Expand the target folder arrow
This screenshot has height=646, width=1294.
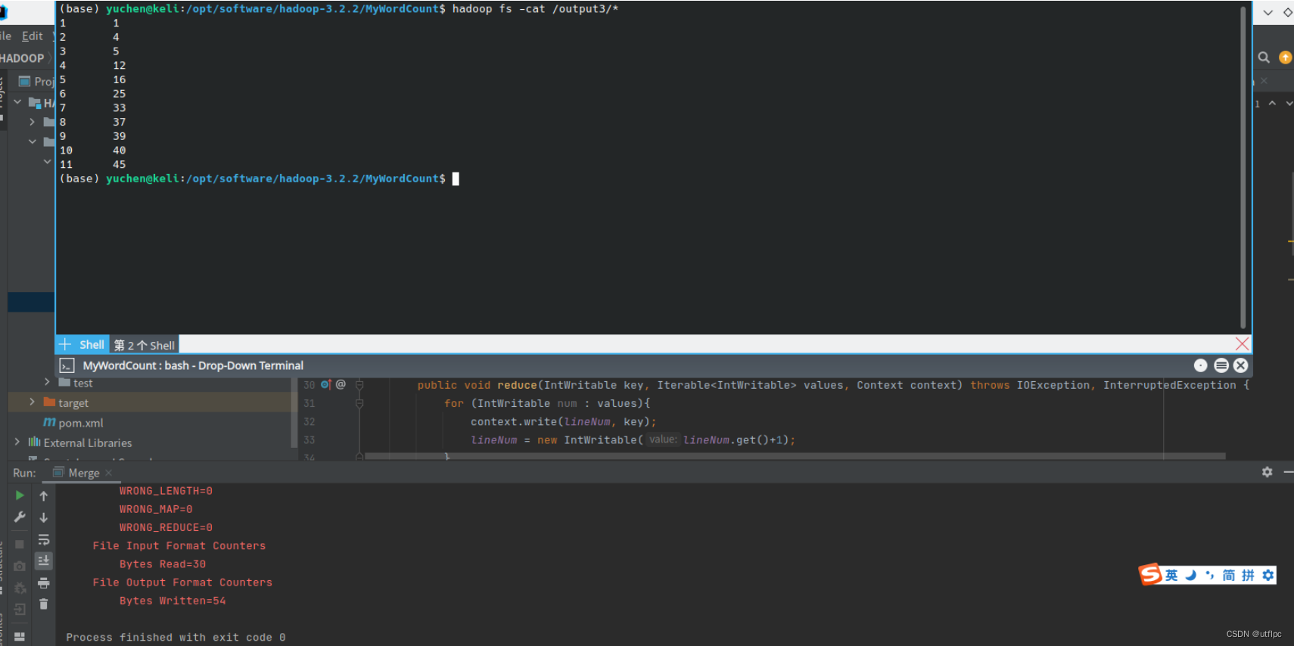pyautogui.click(x=32, y=402)
